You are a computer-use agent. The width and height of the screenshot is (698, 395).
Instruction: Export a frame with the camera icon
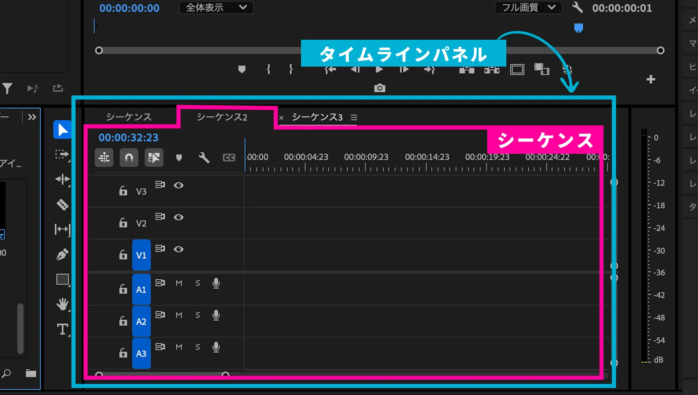point(379,88)
